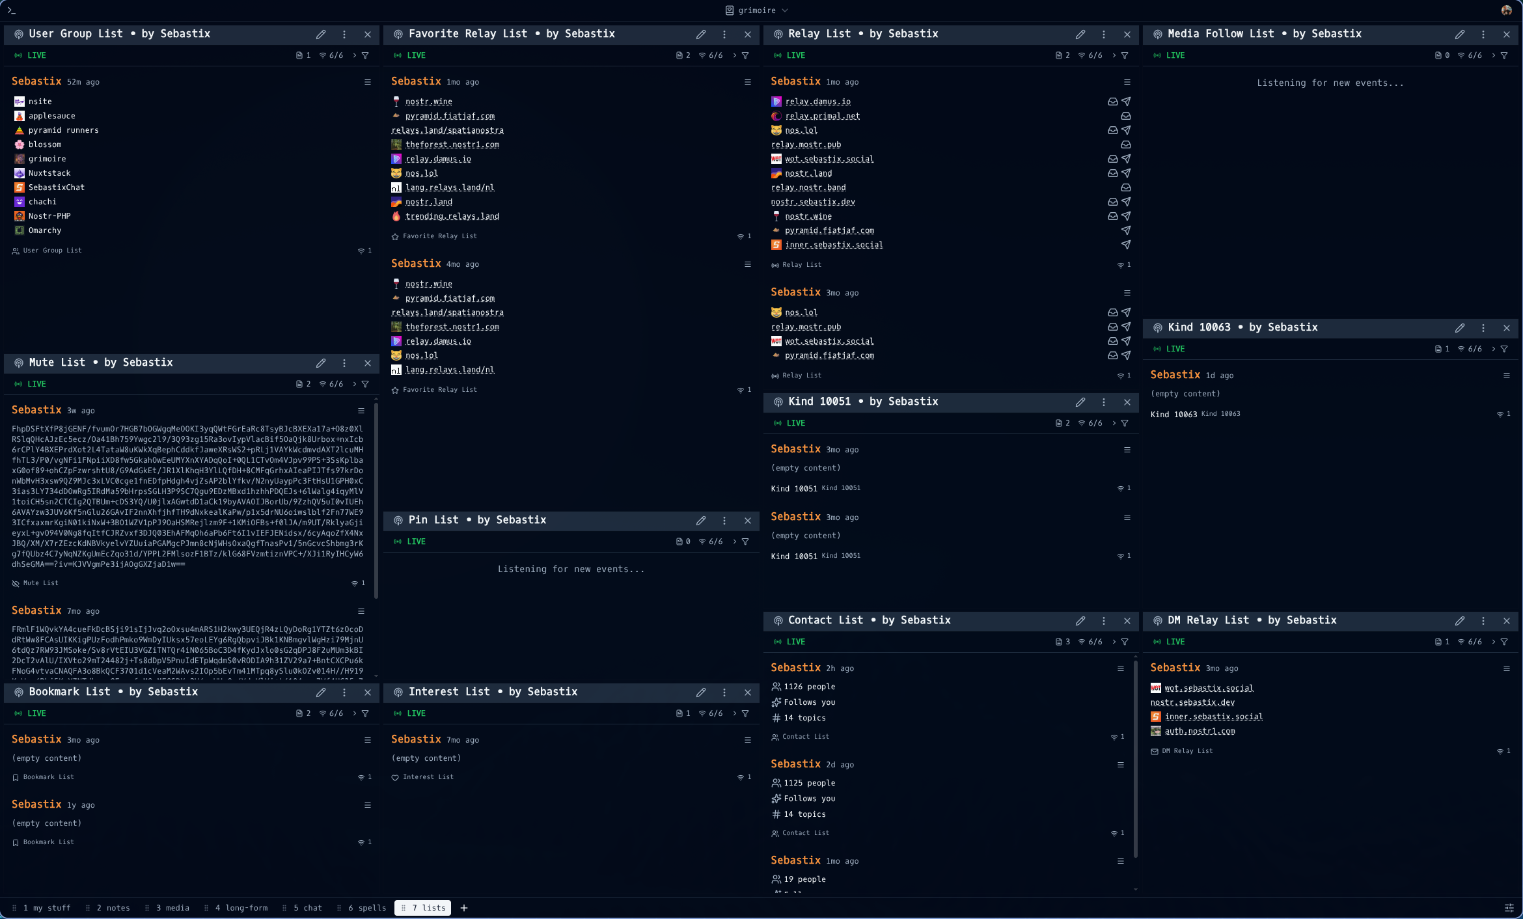This screenshot has height=919, width=1523.
Task: Toggle LIVE indicator in Media Follow List panel
Action: click(1169, 55)
